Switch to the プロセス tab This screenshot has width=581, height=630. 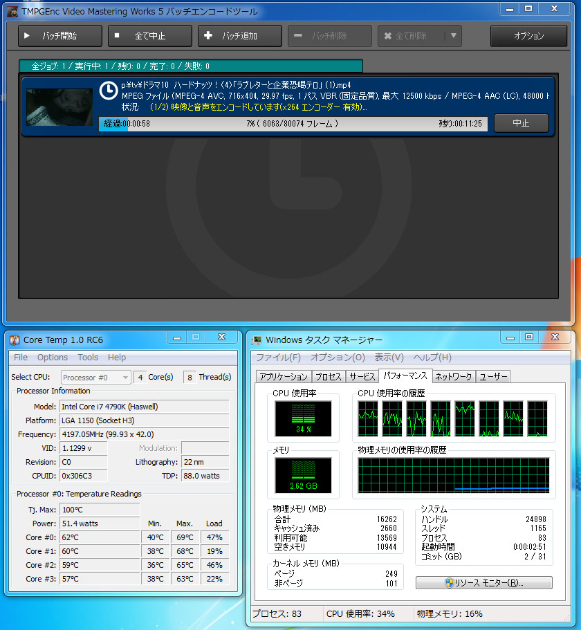(x=329, y=376)
